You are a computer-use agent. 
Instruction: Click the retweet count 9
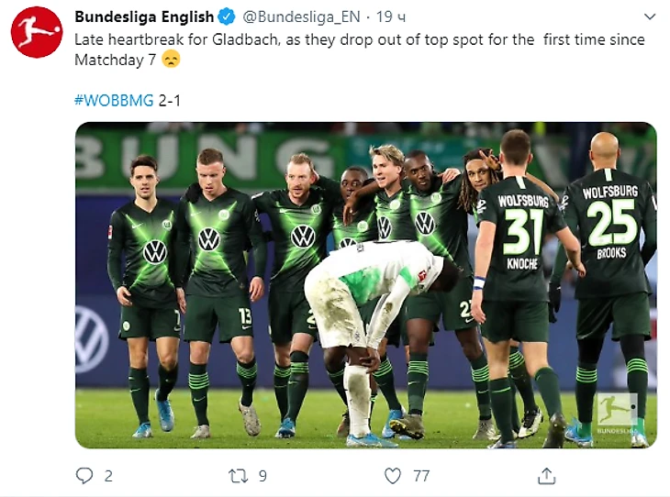pyautogui.click(x=262, y=476)
